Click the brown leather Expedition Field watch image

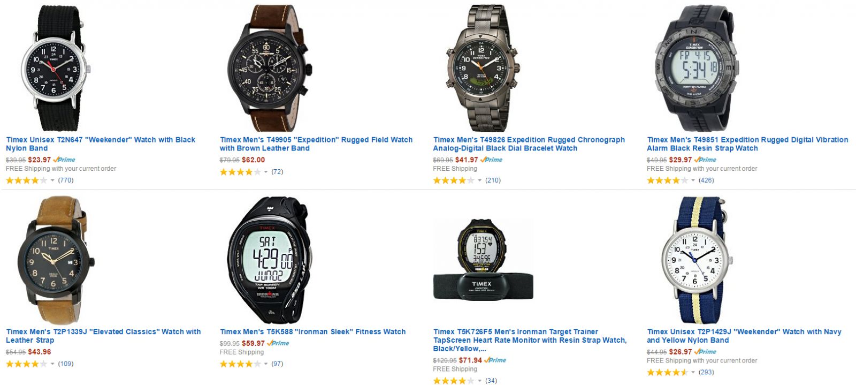pyautogui.click(x=270, y=68)
